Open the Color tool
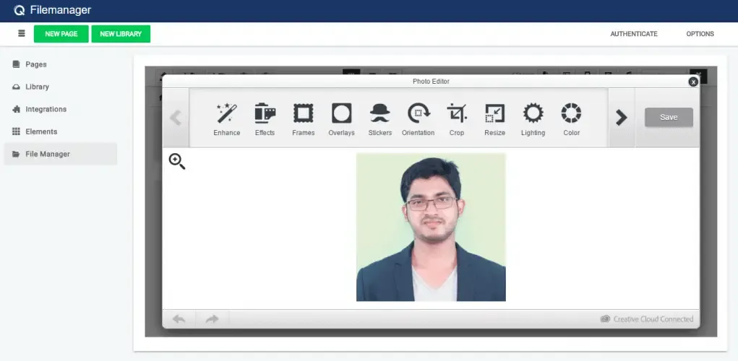 tap(571, 119)
